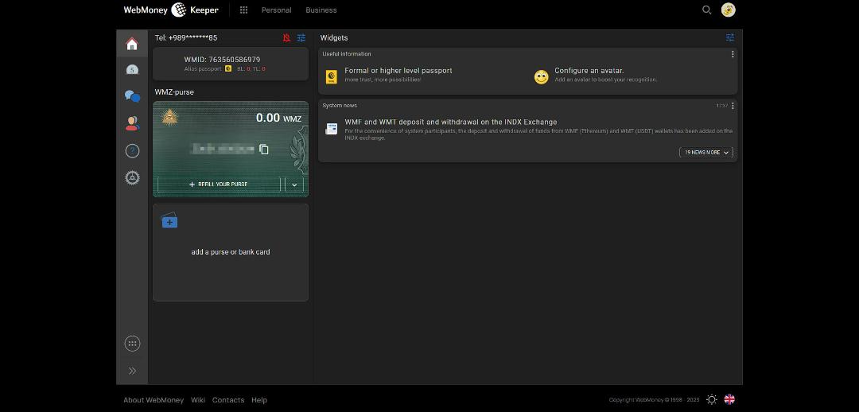This screenshot has height=412, width=859.
Task: Switch to the Personal tab
Action: (277, 10)
